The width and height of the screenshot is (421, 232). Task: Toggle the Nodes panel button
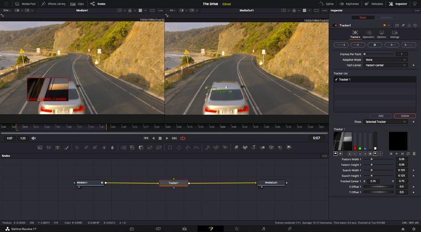pos(98,4)
